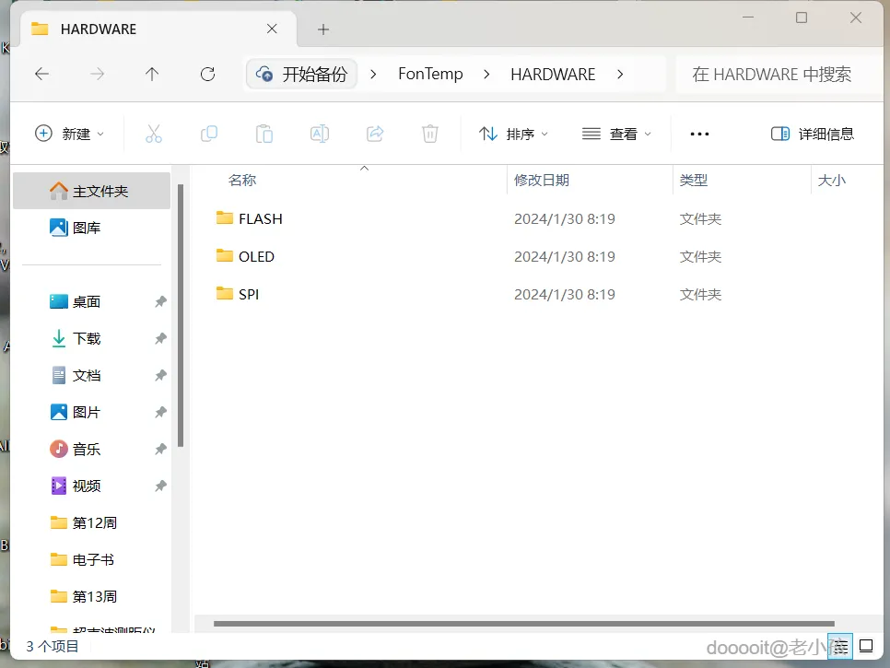Select the Rename icon in the command bar
The height and width of the screenshot is (668, 890).
pyautogui.click(x=320, y=134)
